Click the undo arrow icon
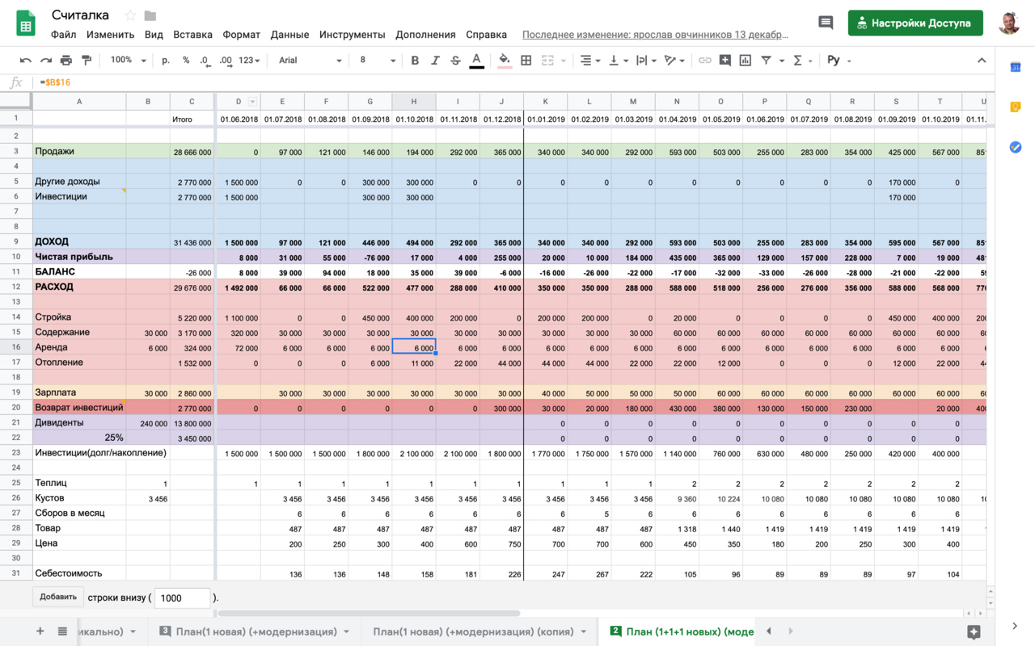 click(26, 61)
